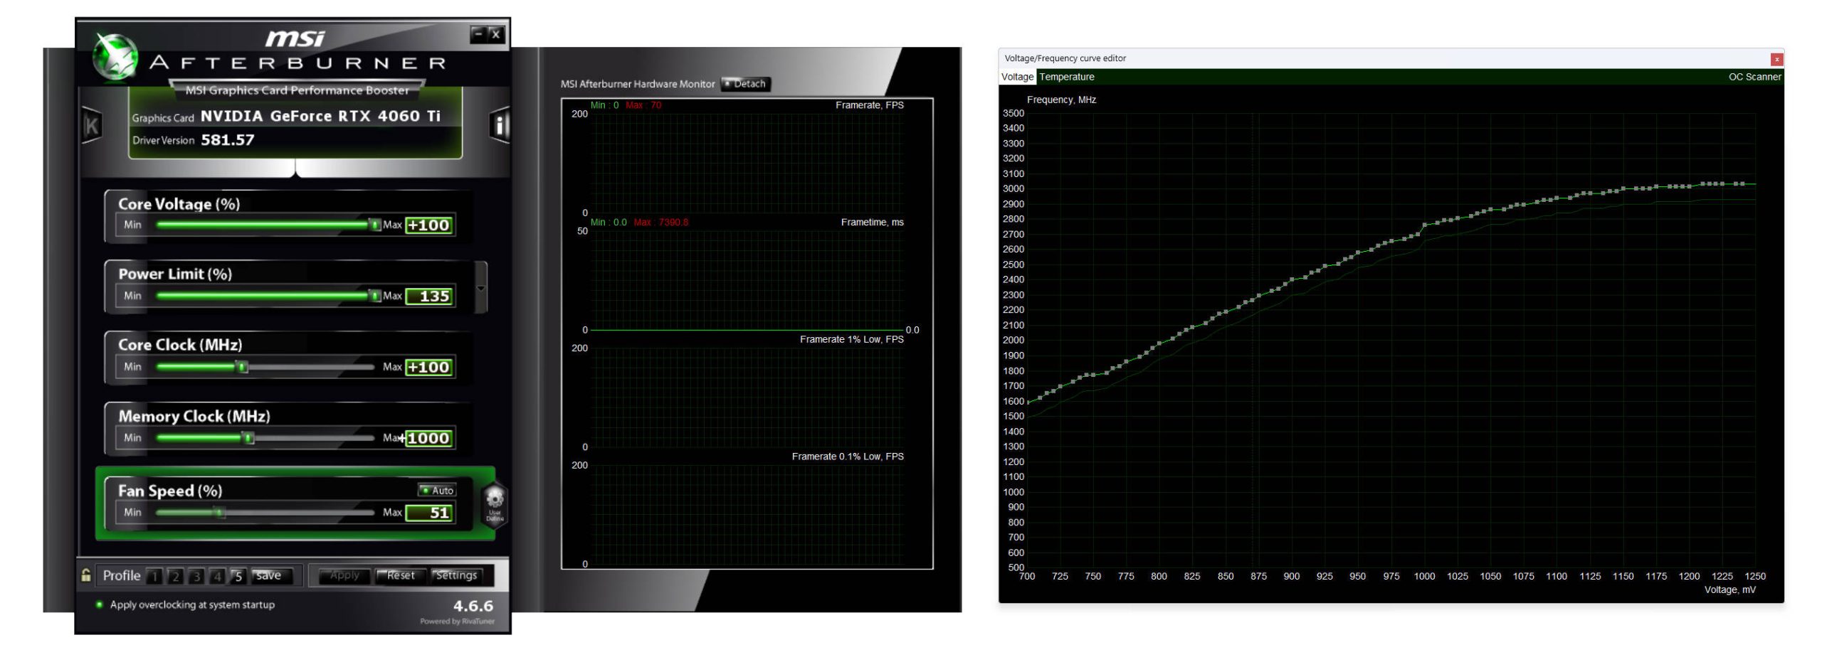The height and width of the screenshot is (667, 1822).
Task: Open User Define fan settings gear
Action: pos(495,503)
